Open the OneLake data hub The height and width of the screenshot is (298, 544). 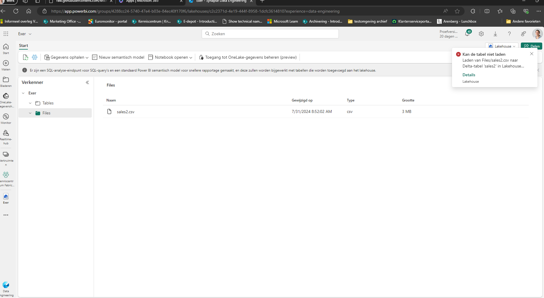pos(6,100)
